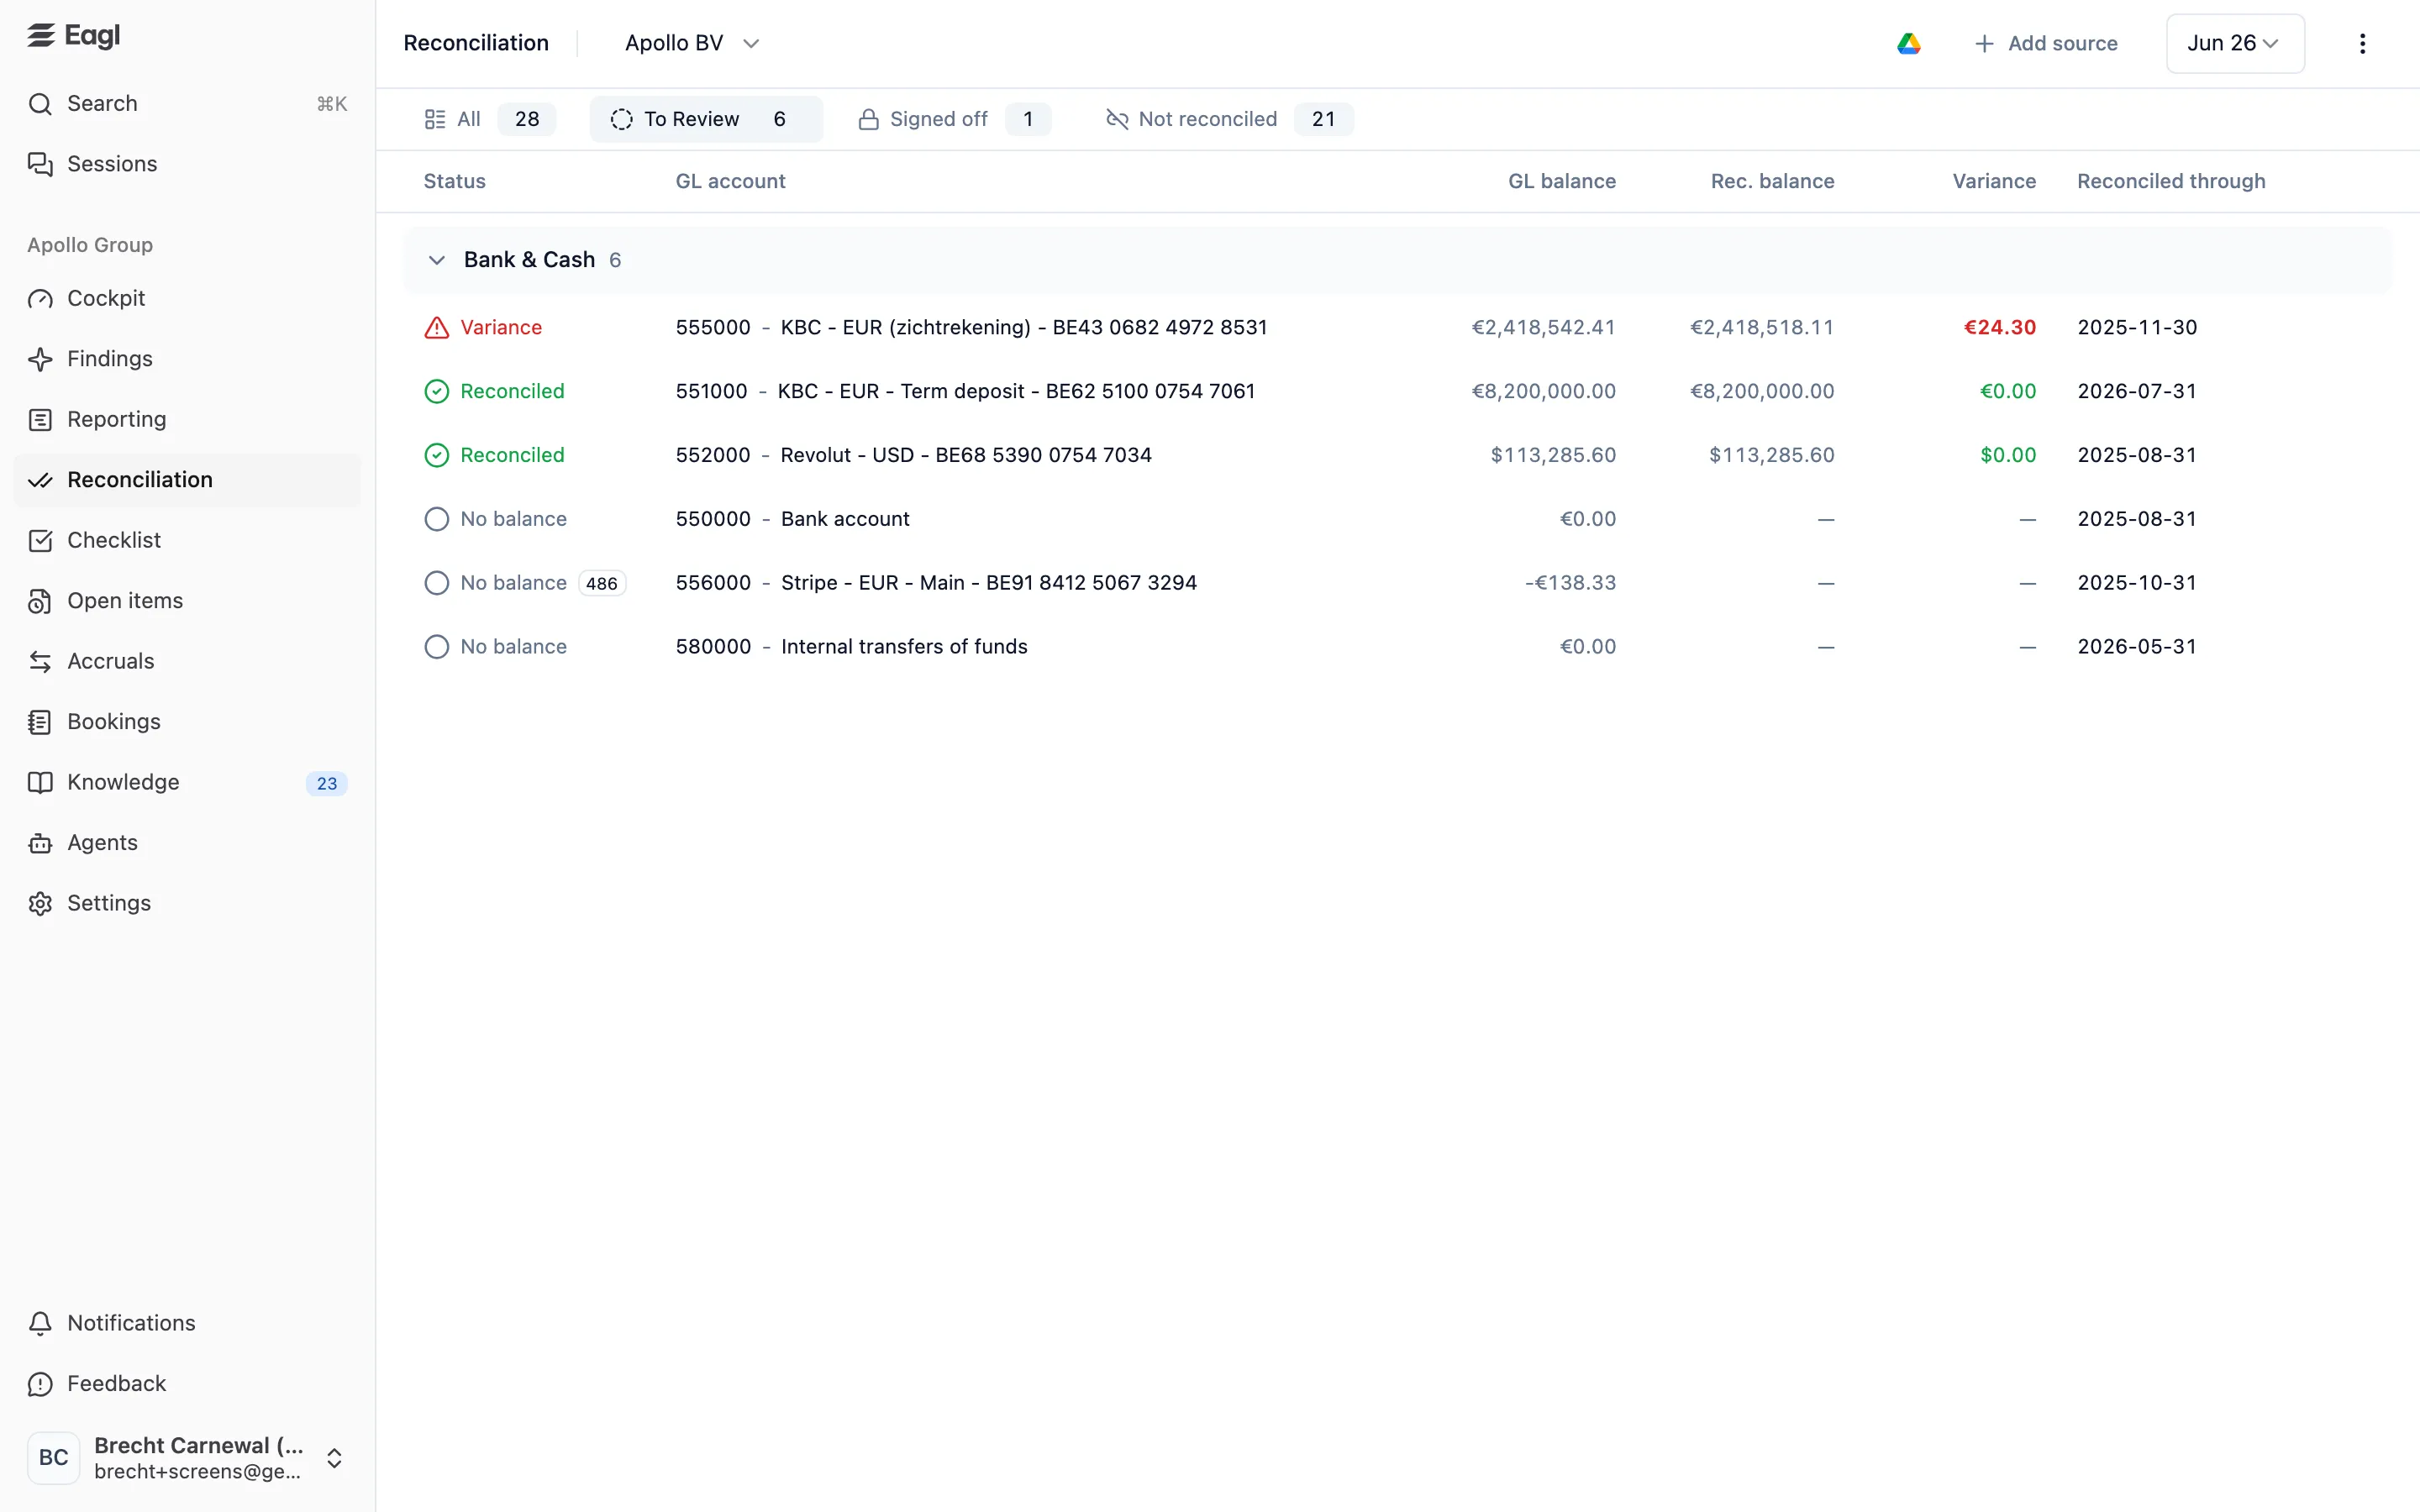Click the Findings sparkle icon

tap(40, 359)
